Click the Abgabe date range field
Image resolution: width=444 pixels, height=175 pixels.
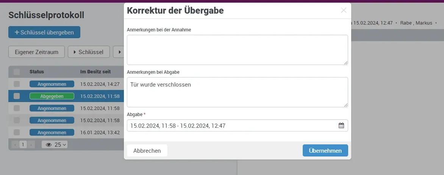[x=237, y=125]
